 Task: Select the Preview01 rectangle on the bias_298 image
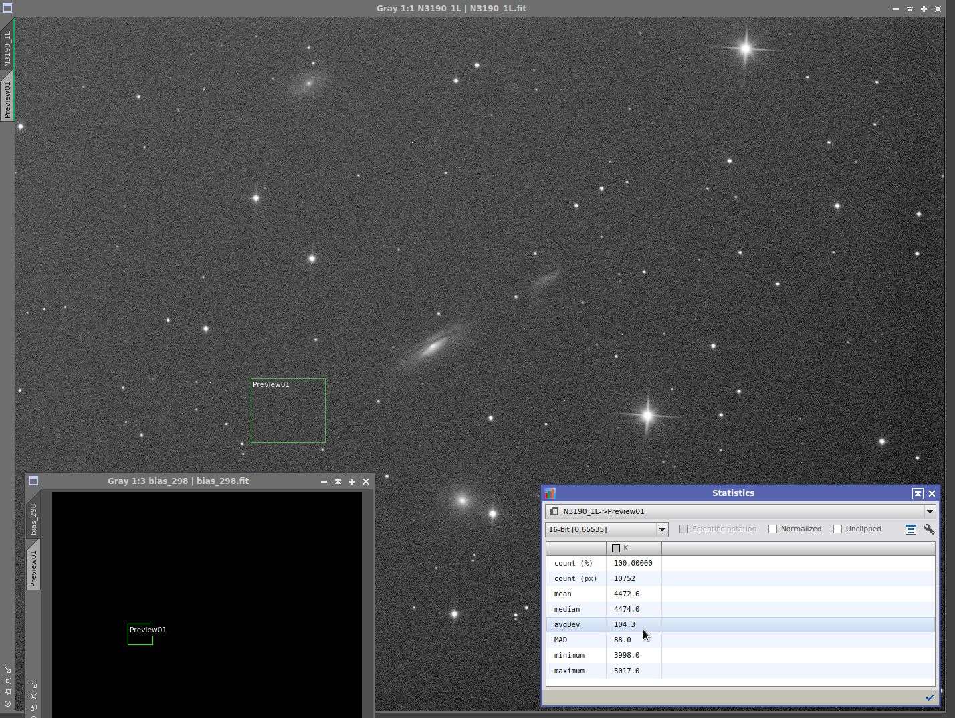coord(140,634)
